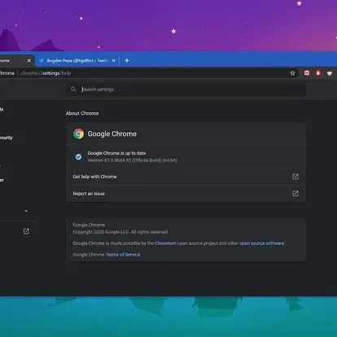Open Get help with Chrome
337x337 pixels.
tap(186, 177)
